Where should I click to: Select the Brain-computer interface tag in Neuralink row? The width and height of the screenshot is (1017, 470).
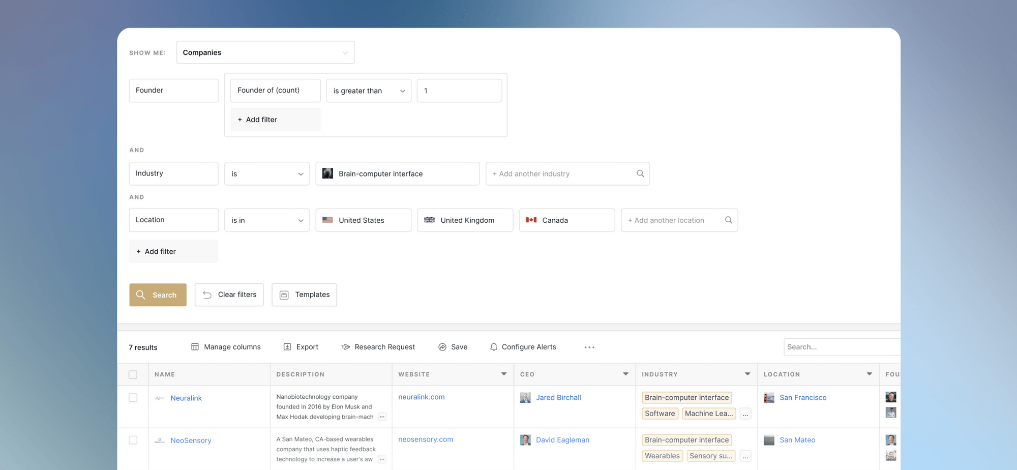pyautogui.click(x=686, y=398)
